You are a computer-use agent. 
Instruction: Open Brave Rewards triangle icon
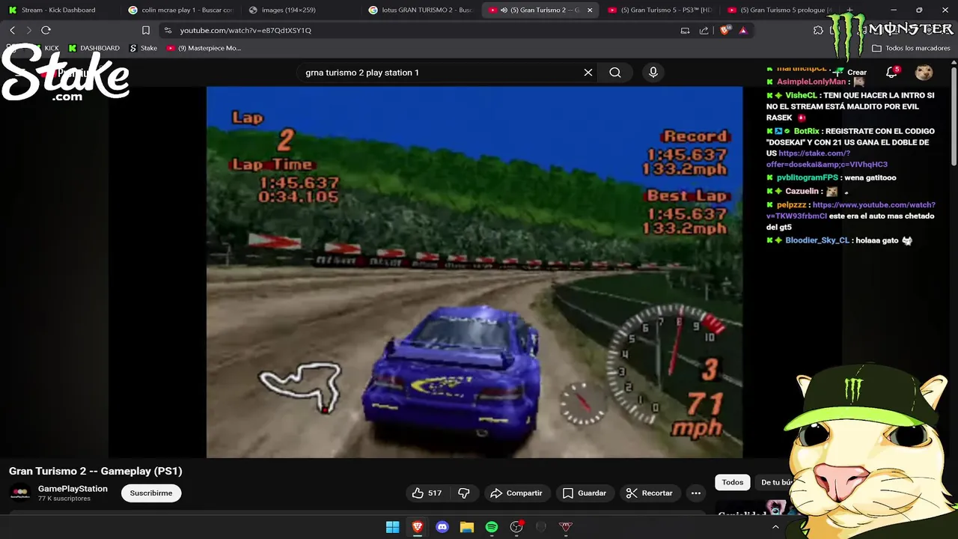click(742, 30)
